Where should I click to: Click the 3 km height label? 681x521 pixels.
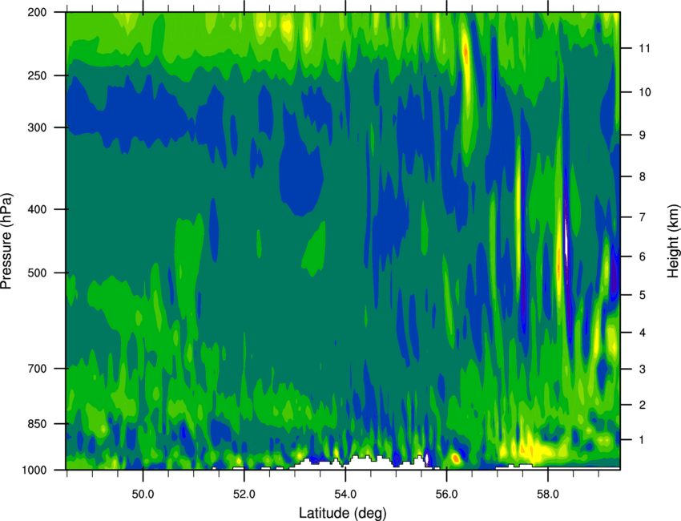pos(643,370)
